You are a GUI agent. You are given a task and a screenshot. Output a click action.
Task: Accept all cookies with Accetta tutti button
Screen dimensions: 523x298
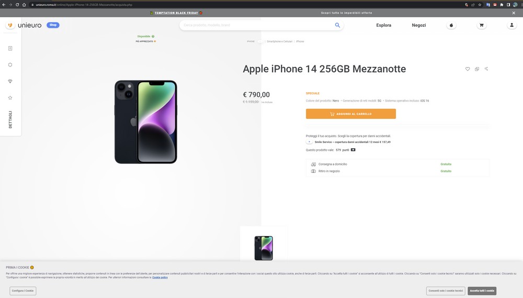point(482,291)
